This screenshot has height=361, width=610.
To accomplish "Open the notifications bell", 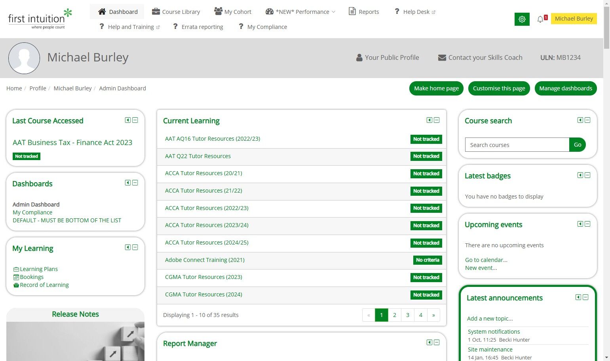I will click(540, 19).
